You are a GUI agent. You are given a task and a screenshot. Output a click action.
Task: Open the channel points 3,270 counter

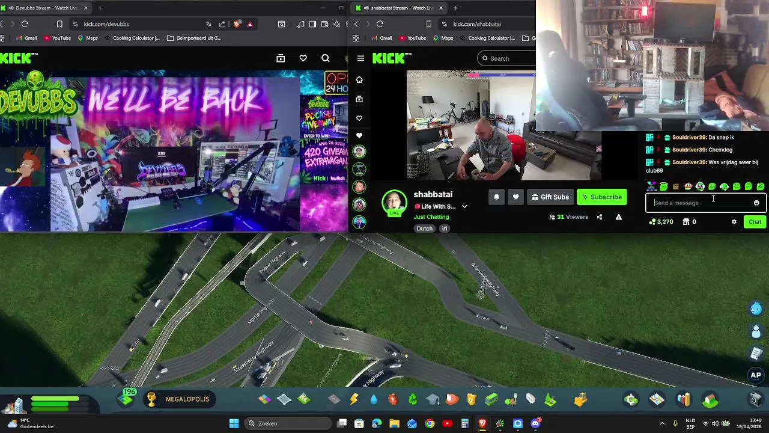tap(661, 222)
